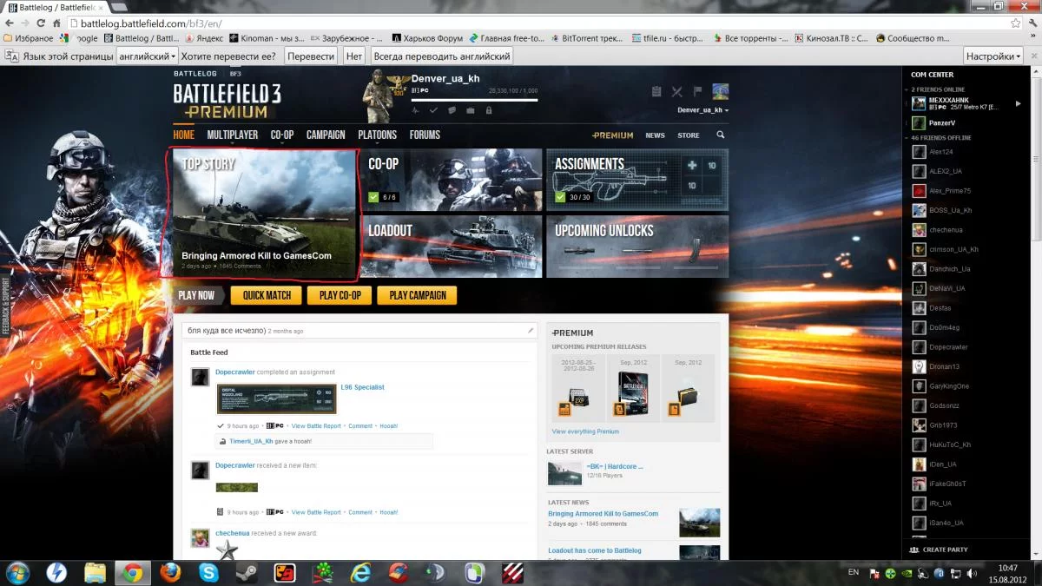Click the decline translation button in translate bar

(353, 56)
